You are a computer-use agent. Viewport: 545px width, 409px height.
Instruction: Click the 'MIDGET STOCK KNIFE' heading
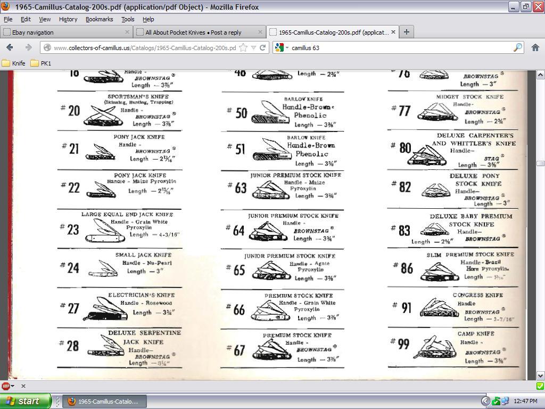[x=470, y=97]
